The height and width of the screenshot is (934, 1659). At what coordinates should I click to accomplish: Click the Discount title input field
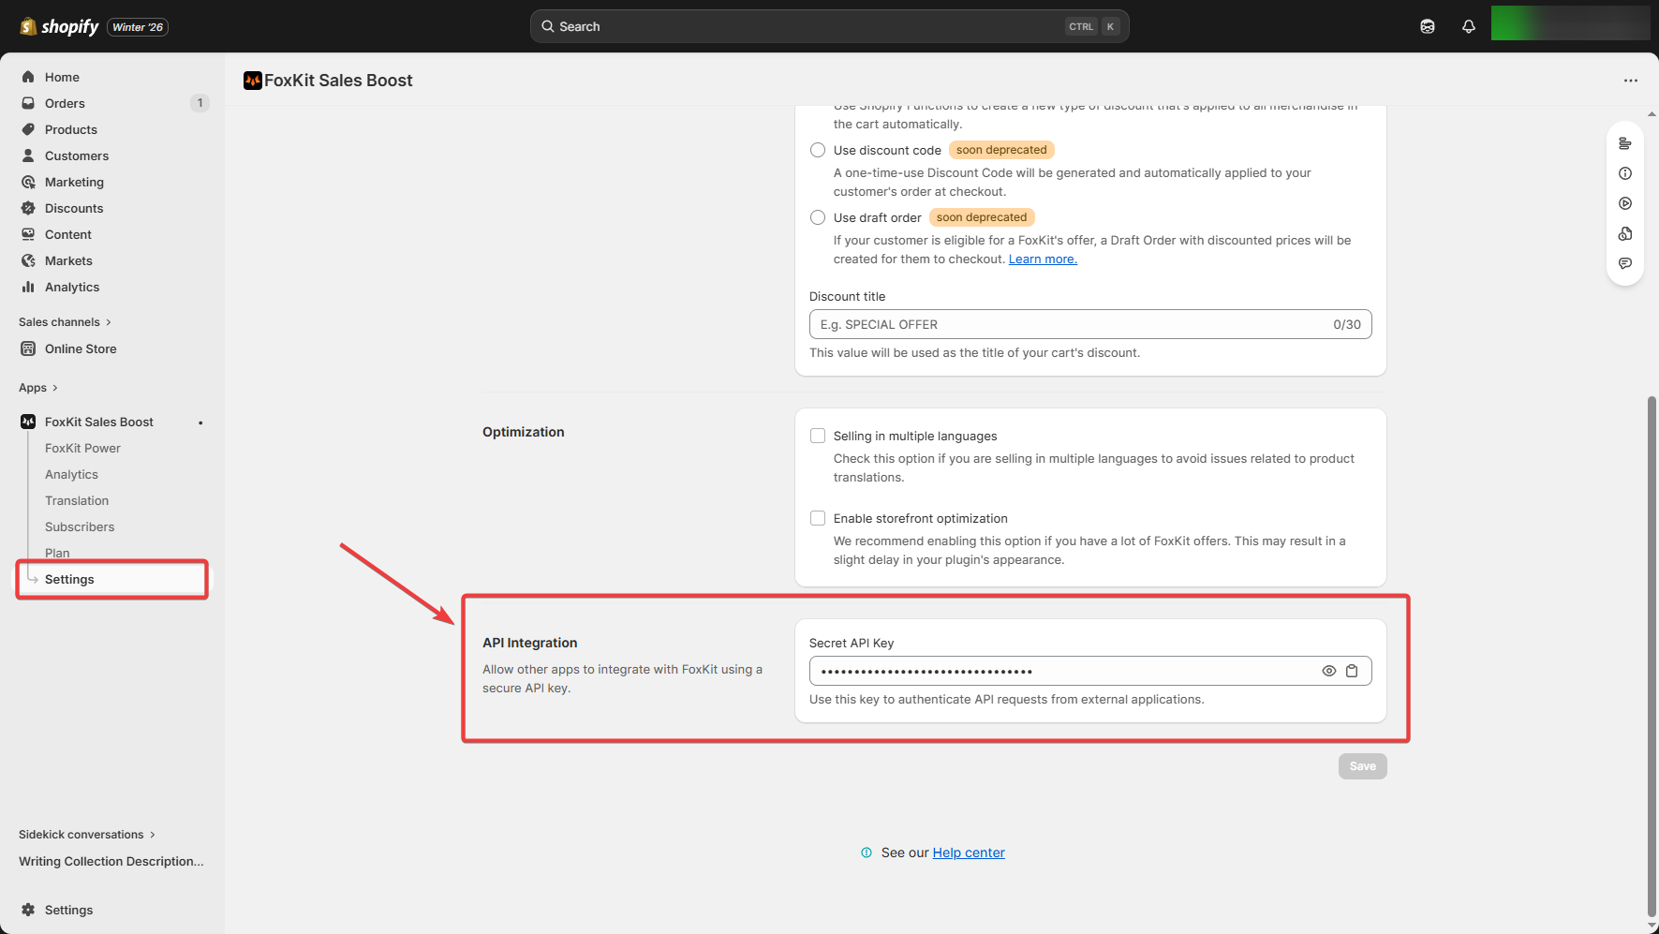click(1068, 324)
